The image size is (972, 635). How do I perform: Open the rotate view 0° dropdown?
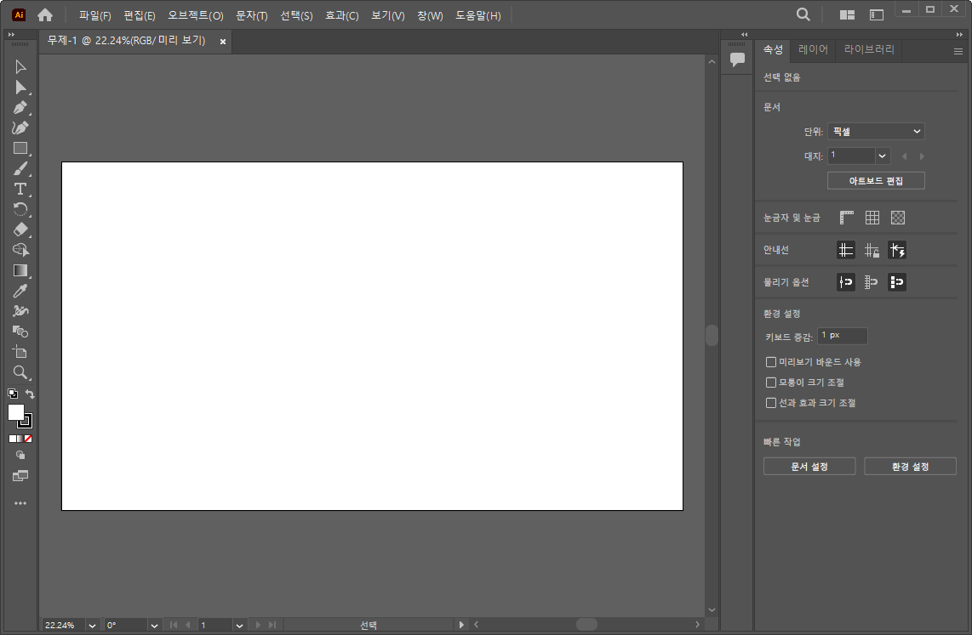coord(154,626)
